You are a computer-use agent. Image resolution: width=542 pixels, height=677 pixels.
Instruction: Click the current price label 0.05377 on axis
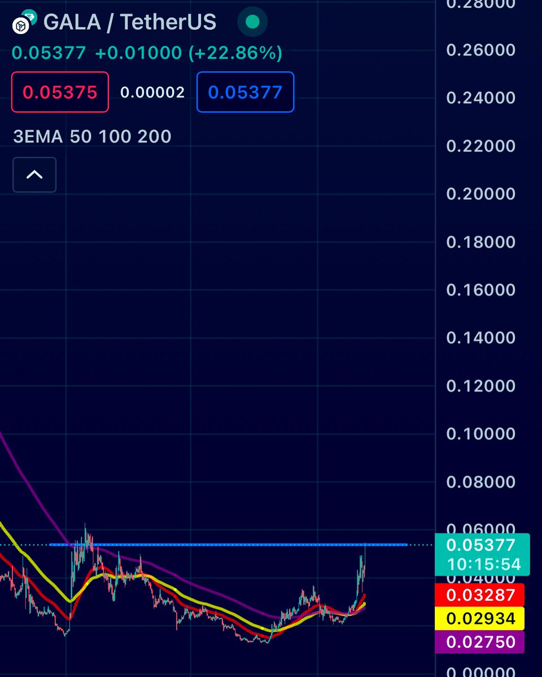tap(480, 545)
